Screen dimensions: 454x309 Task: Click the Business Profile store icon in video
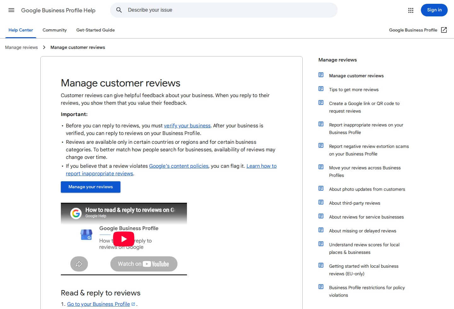point(86,235)
